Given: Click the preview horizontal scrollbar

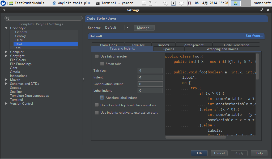Looking at the screenshot, I should click(x=195, y=137).
